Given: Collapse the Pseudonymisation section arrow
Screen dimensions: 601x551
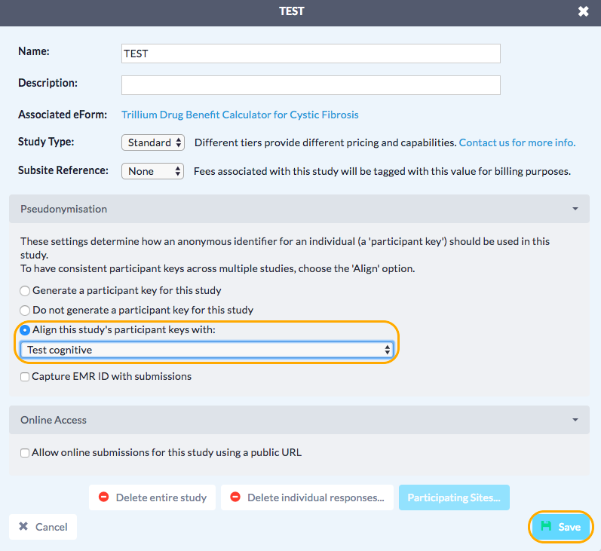Looking at the screenshot, I should [575, 209].
